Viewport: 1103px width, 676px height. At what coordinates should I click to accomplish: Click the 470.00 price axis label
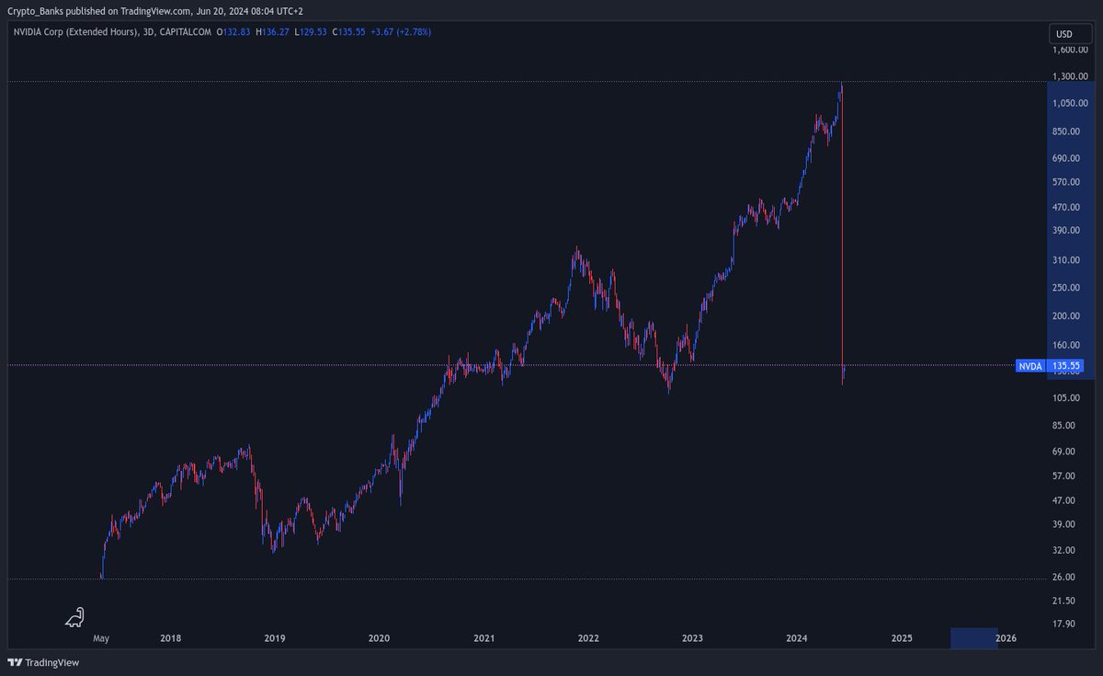(1066, 208)
